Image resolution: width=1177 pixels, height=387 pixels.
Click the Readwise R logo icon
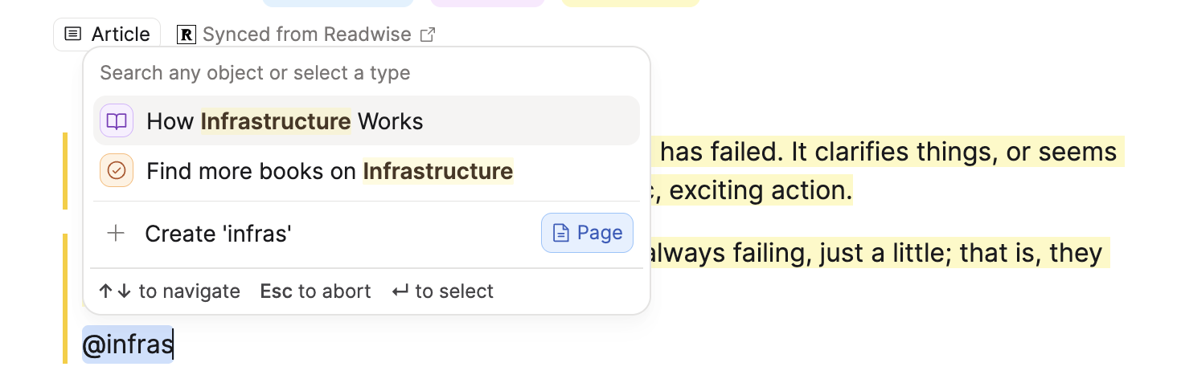pyautogui.click(x=187, y=35)
